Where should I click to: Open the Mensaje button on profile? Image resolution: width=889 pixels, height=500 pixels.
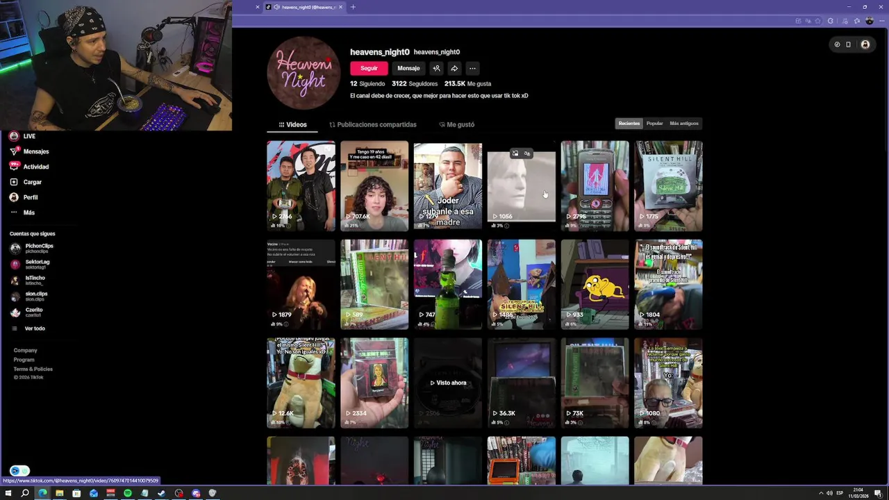point(408,68)
